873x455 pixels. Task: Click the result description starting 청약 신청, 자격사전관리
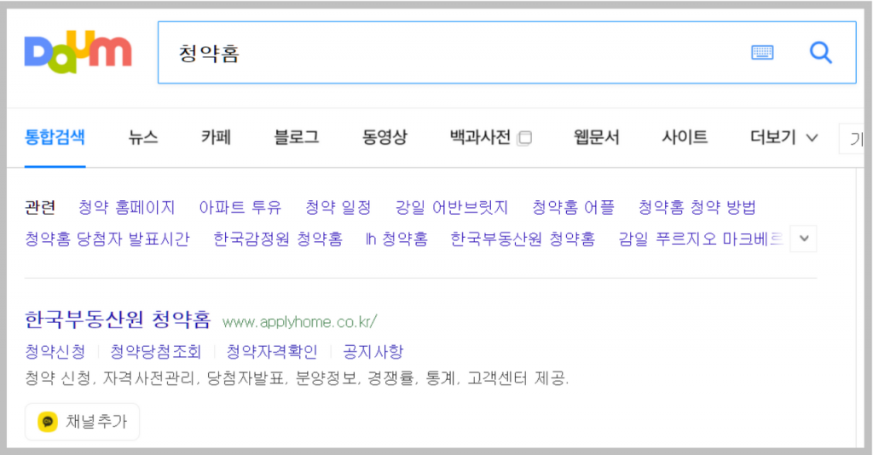click(297, 379)
